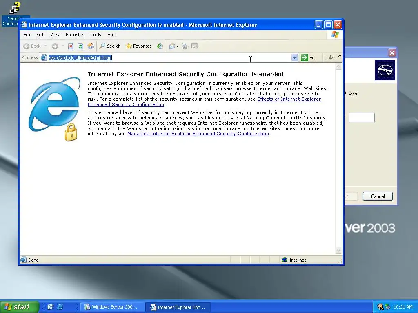Open the Tools menu
418x313 pixels.
(x=96, y=35)
